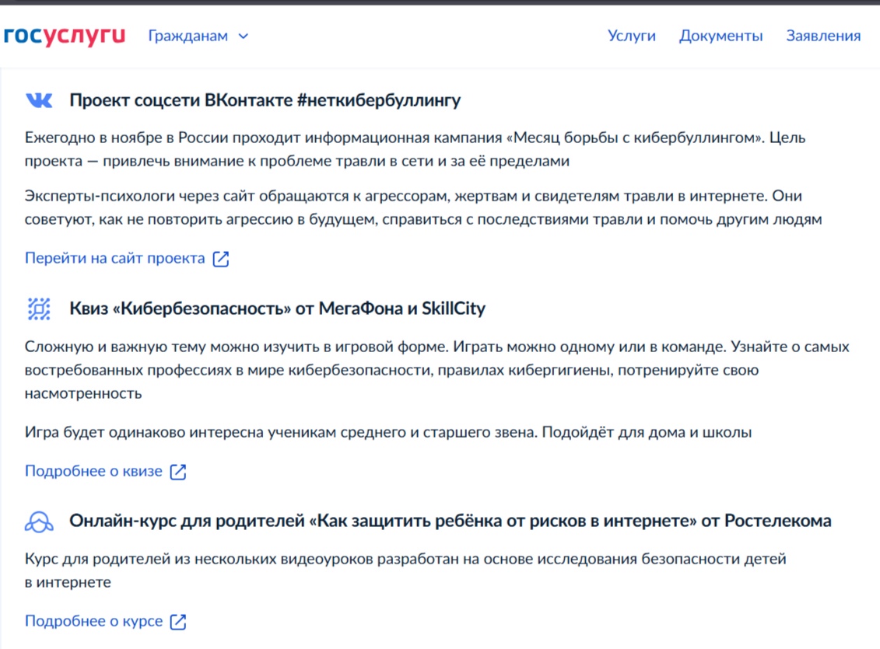The image size is (880, 649).
Task: Click the Госуслуги logo
Action: pos(65,36)
